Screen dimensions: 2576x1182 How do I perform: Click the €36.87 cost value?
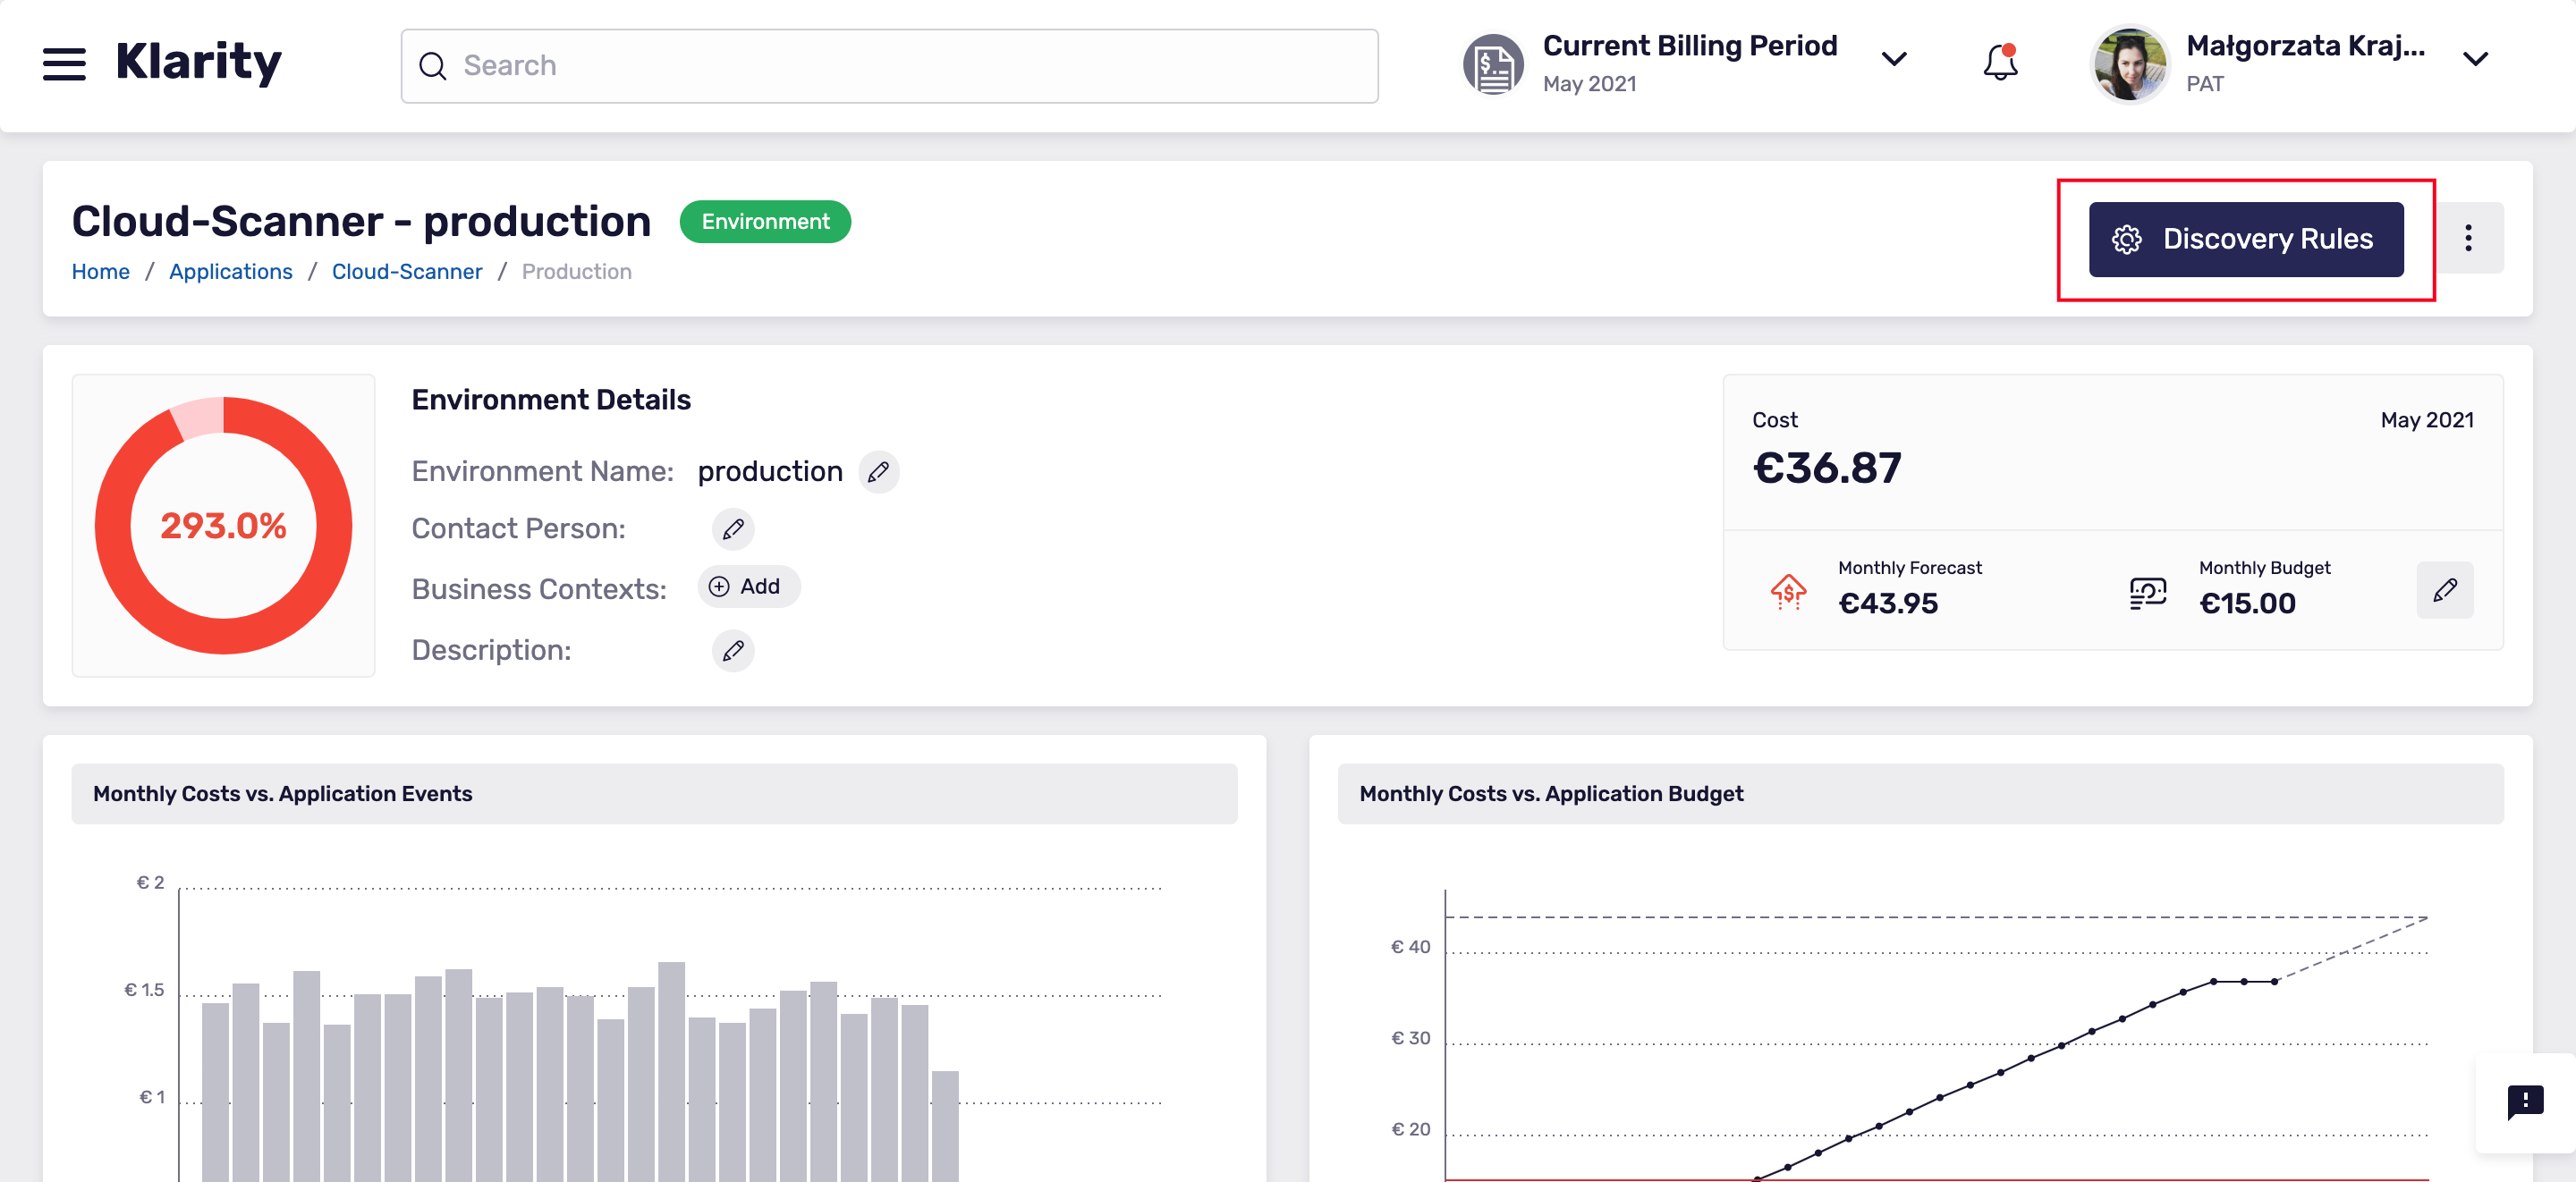tap(1827, 469)
